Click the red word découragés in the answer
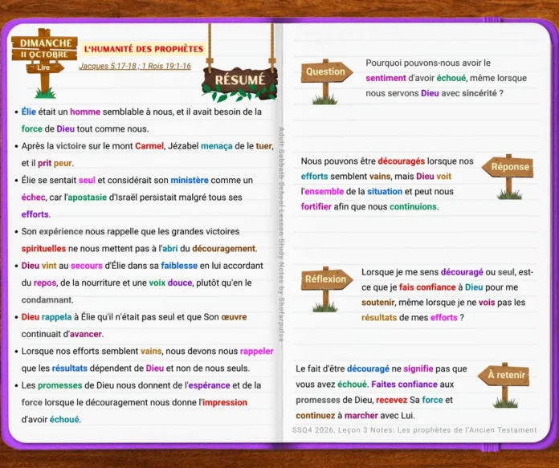 click(401, 161)
